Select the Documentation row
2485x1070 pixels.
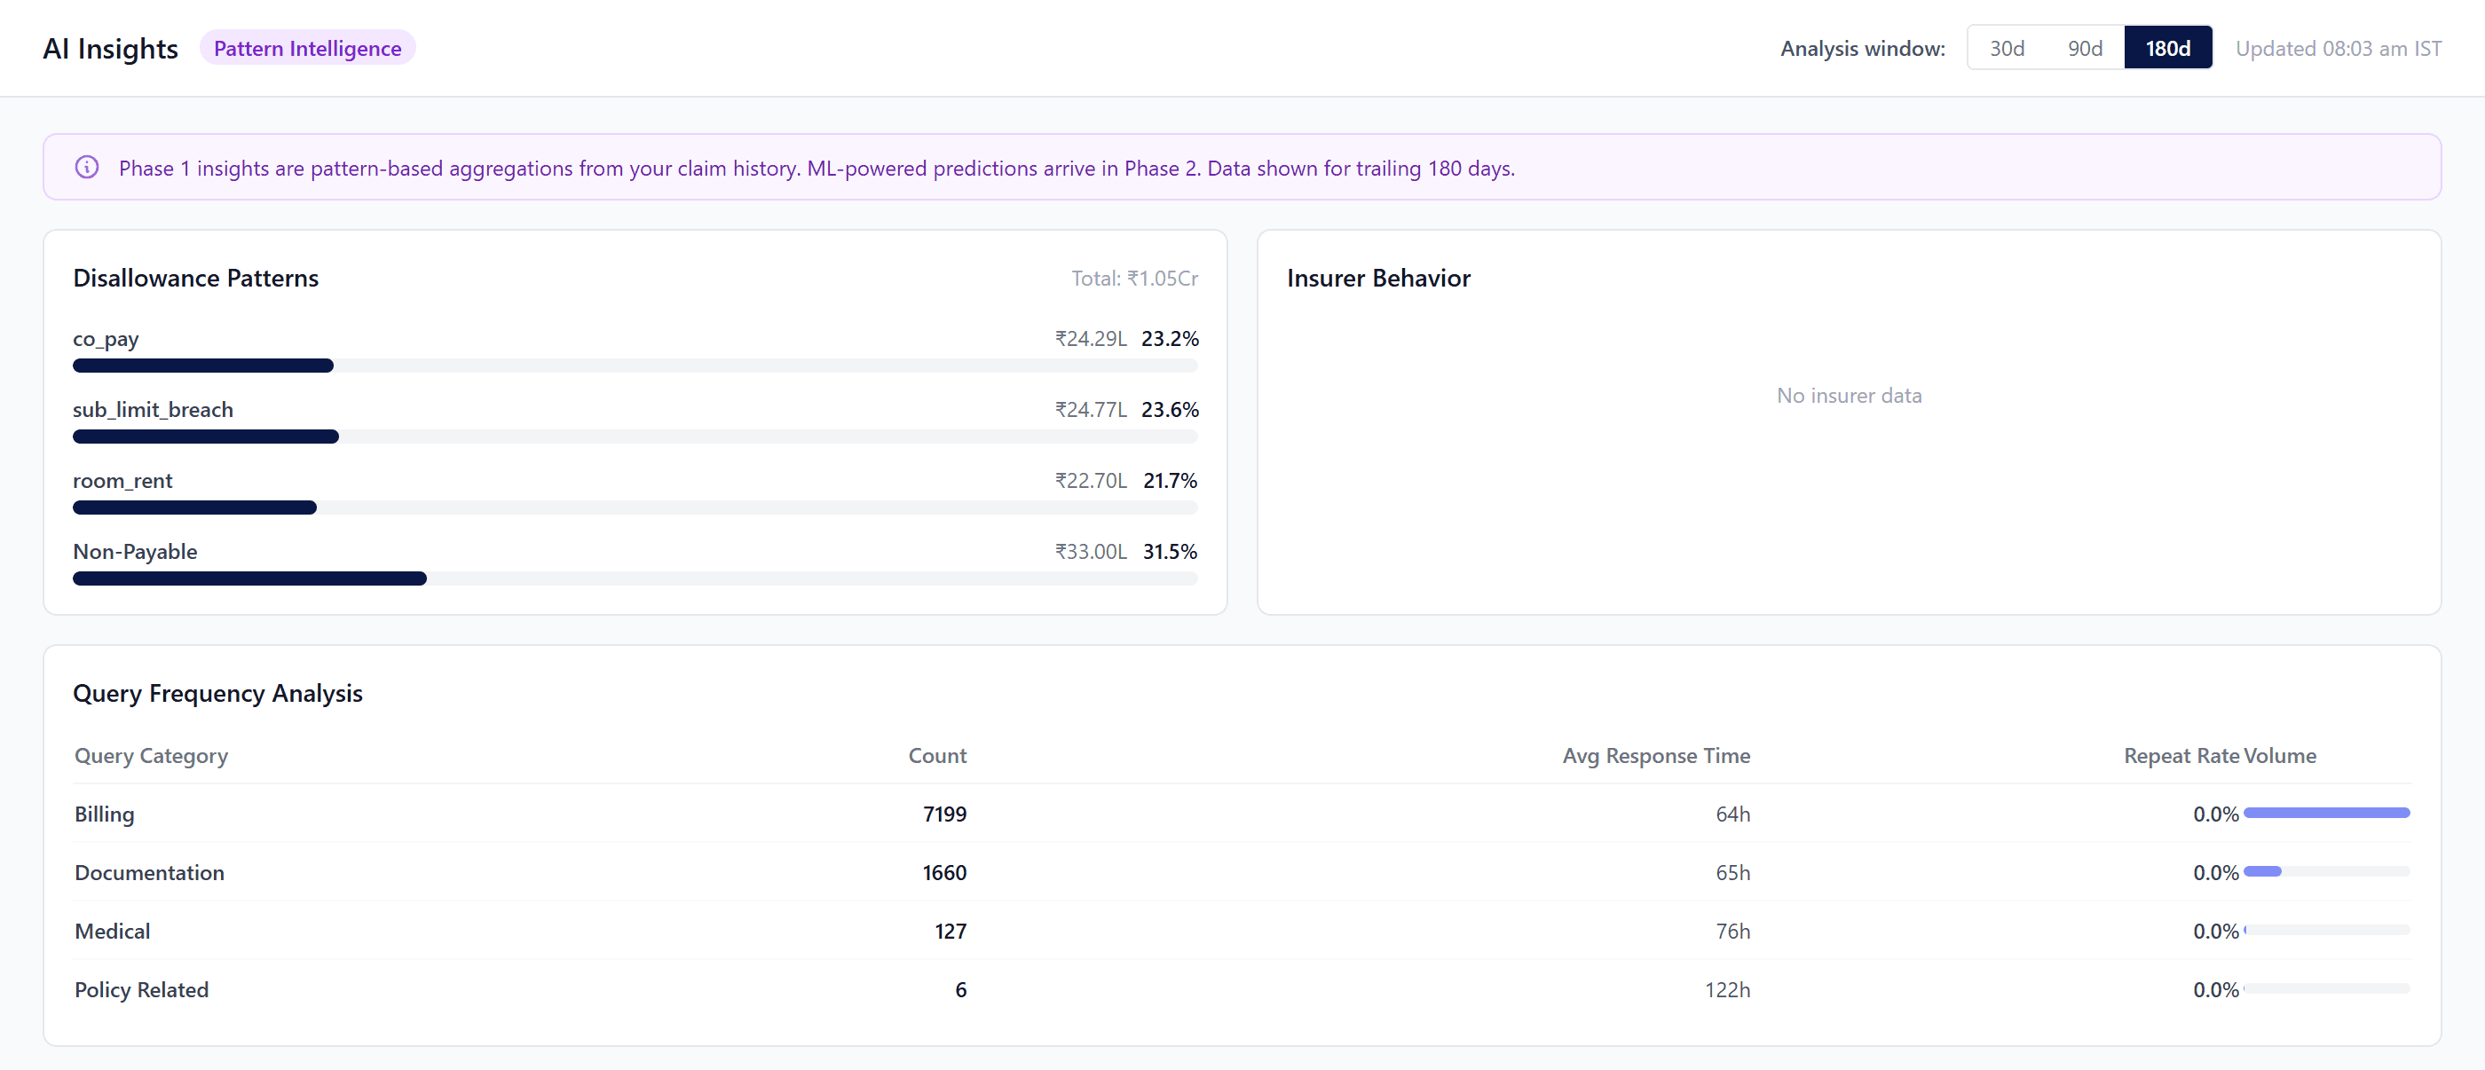point(1242,872)
